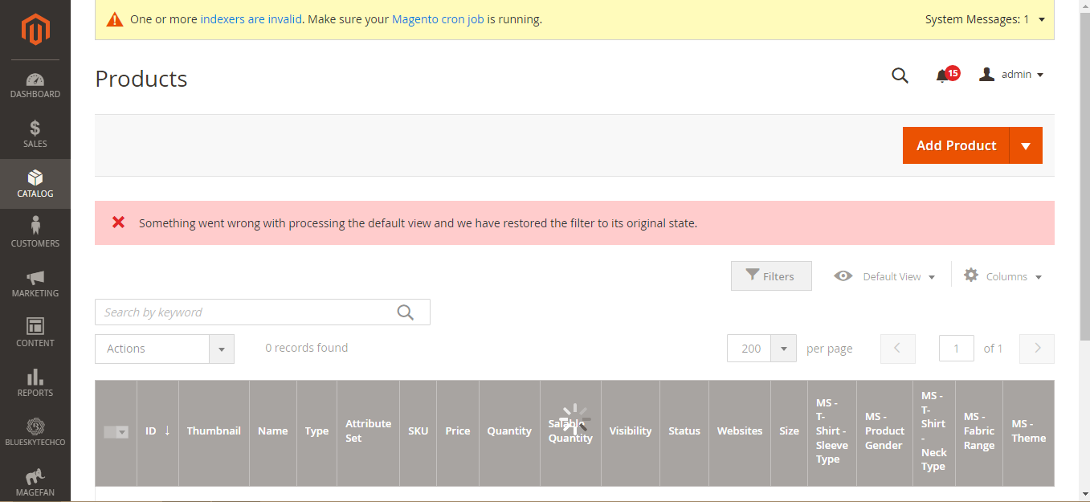Open the Customers section
Screen dimensions: 1090x502
[35, 233]
